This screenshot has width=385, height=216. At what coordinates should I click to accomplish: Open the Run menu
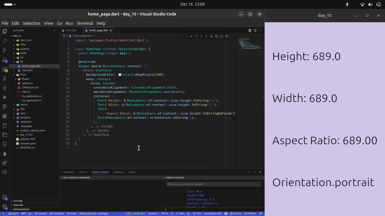(x=69, y=23)
